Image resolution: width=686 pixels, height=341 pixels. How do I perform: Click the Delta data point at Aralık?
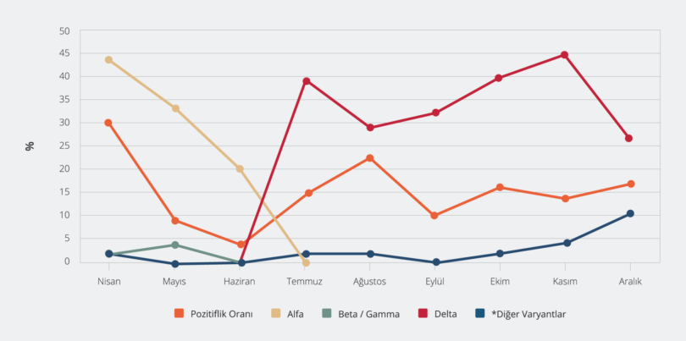[629, 138]
